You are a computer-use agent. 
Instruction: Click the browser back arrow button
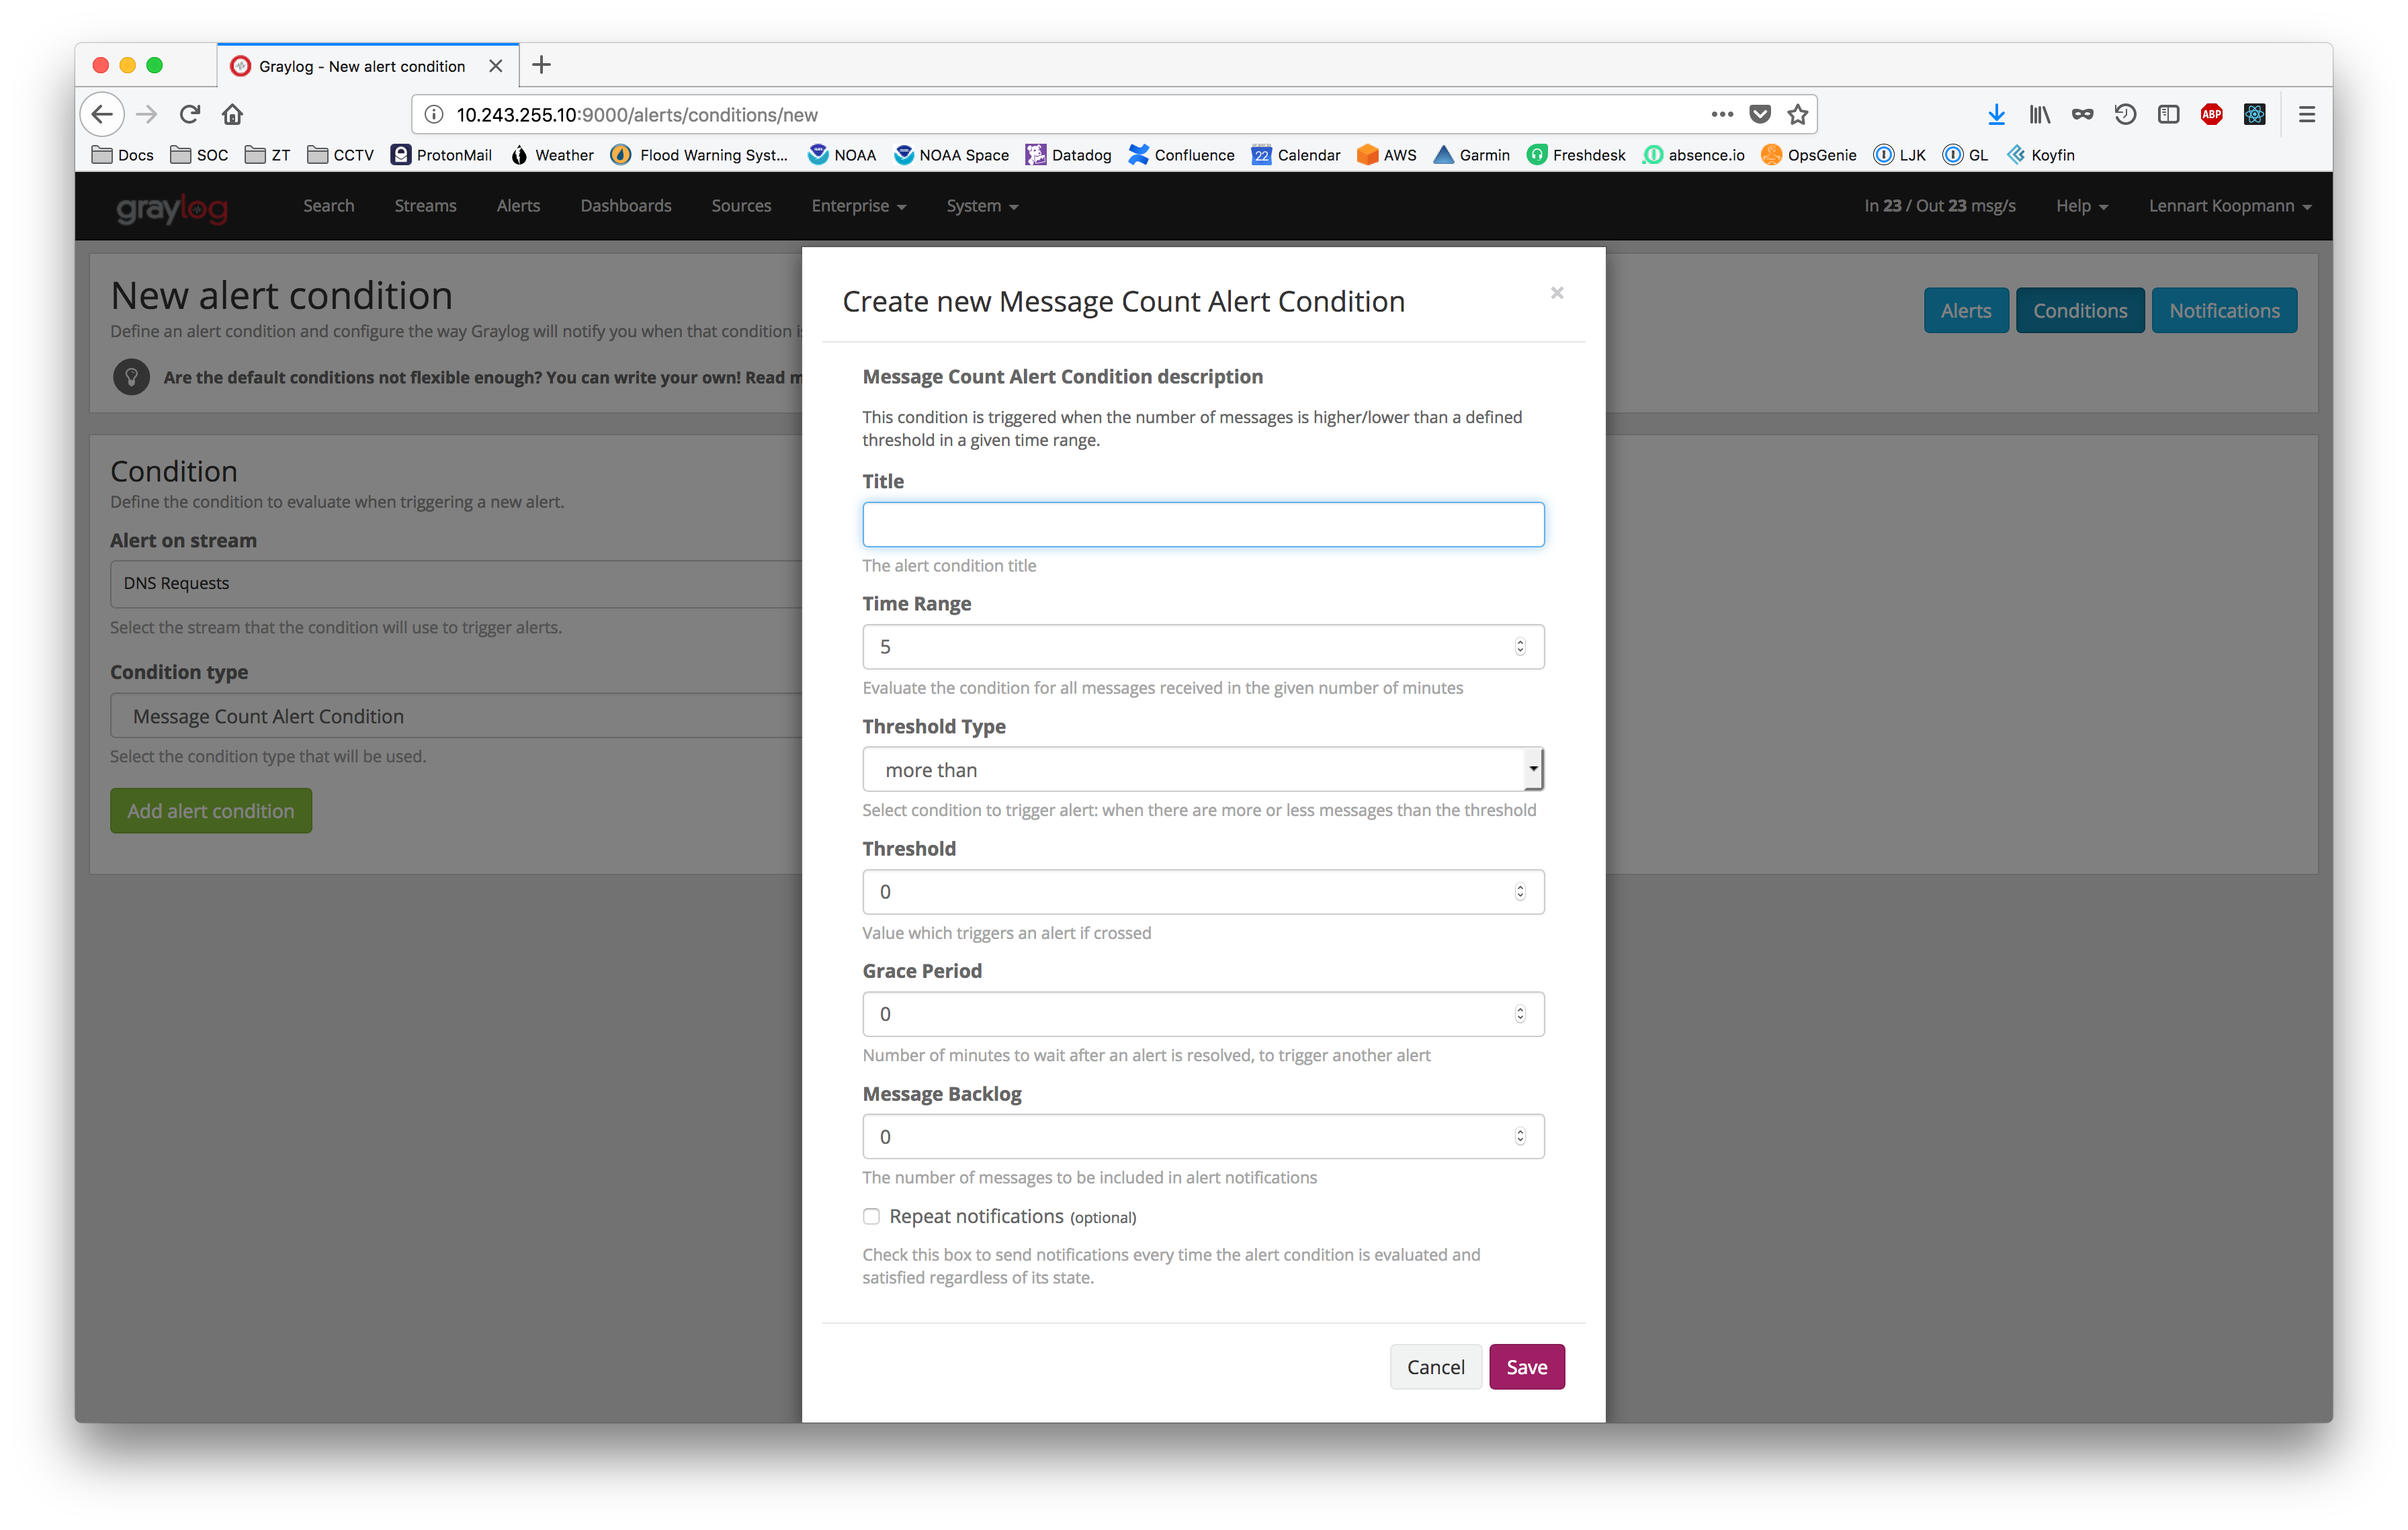pos(103,115)
